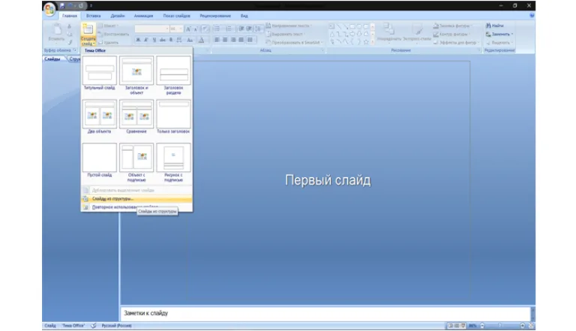Click the Save icon in quick access toolbar
This screenshot has height=331, width=576.
[x=62, y=5]
